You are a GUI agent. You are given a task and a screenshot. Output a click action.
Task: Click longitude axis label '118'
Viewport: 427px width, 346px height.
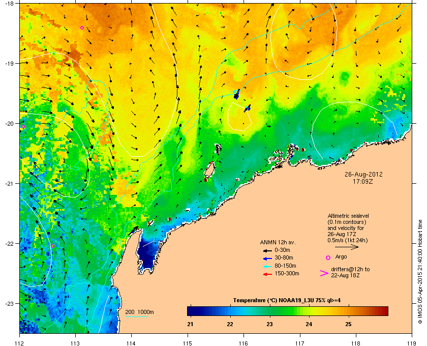[356, 343]
